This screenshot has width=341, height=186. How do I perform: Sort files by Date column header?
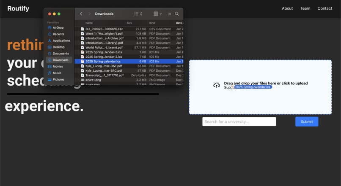(179, 23)
